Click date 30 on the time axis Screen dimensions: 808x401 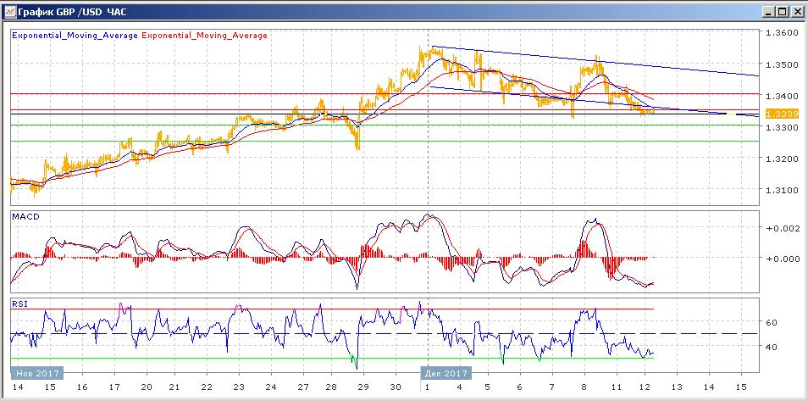pyautogui.click(x=396, y=387)
